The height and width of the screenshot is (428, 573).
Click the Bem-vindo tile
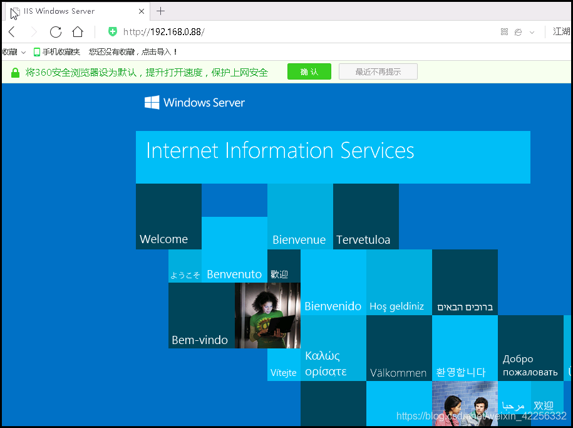click(x=202, y=315)
